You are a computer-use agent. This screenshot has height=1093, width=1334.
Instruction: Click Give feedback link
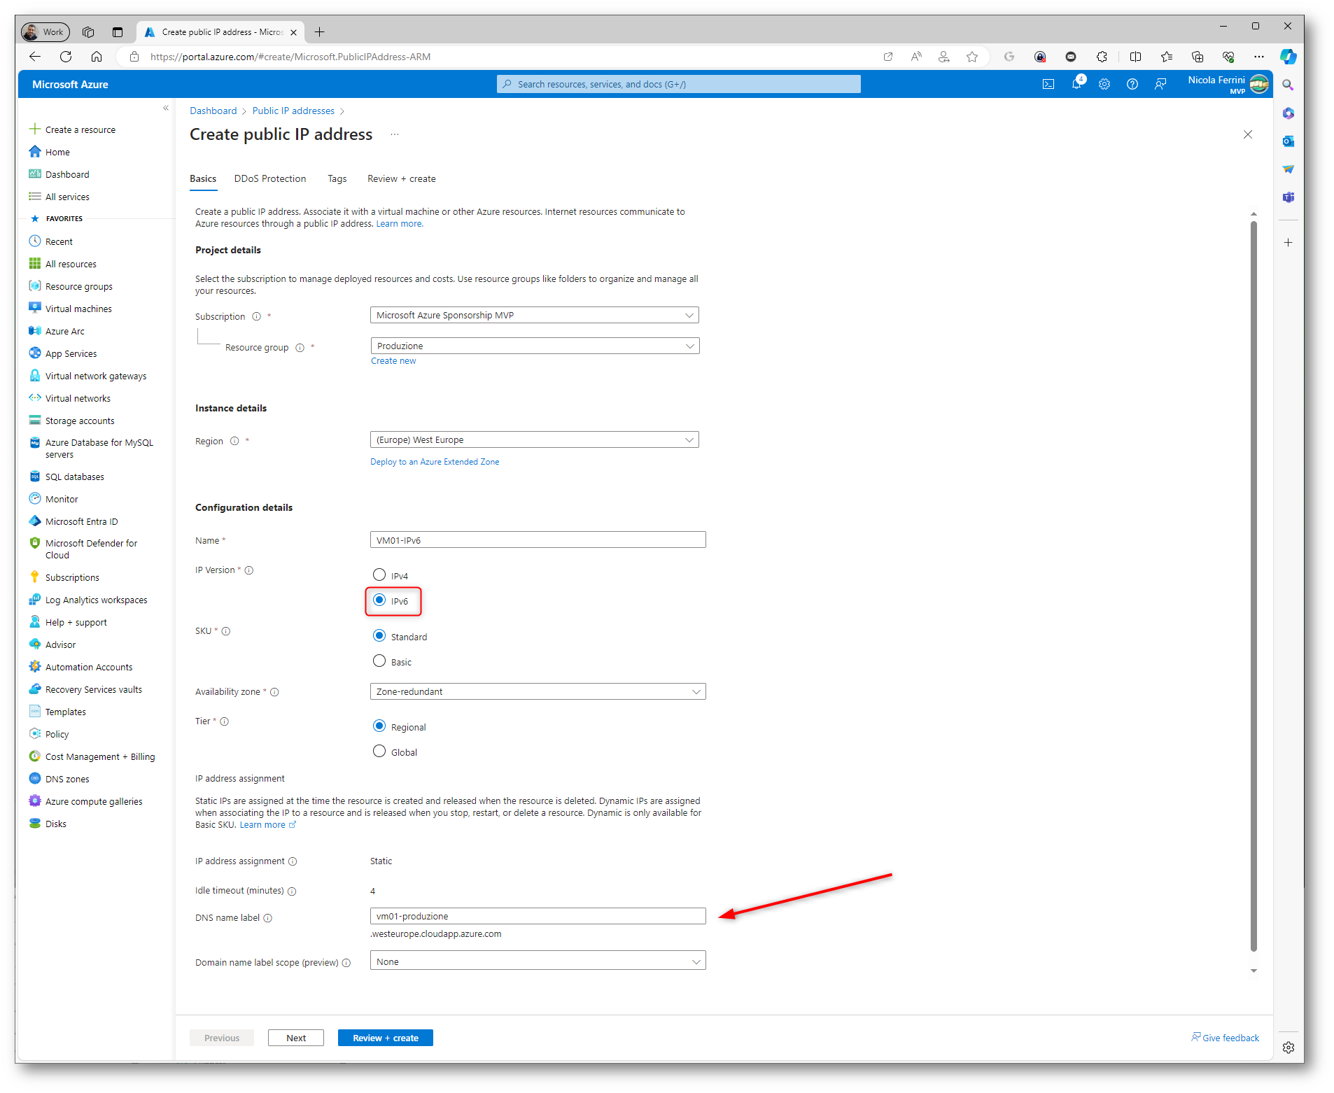(1225, 1038)
